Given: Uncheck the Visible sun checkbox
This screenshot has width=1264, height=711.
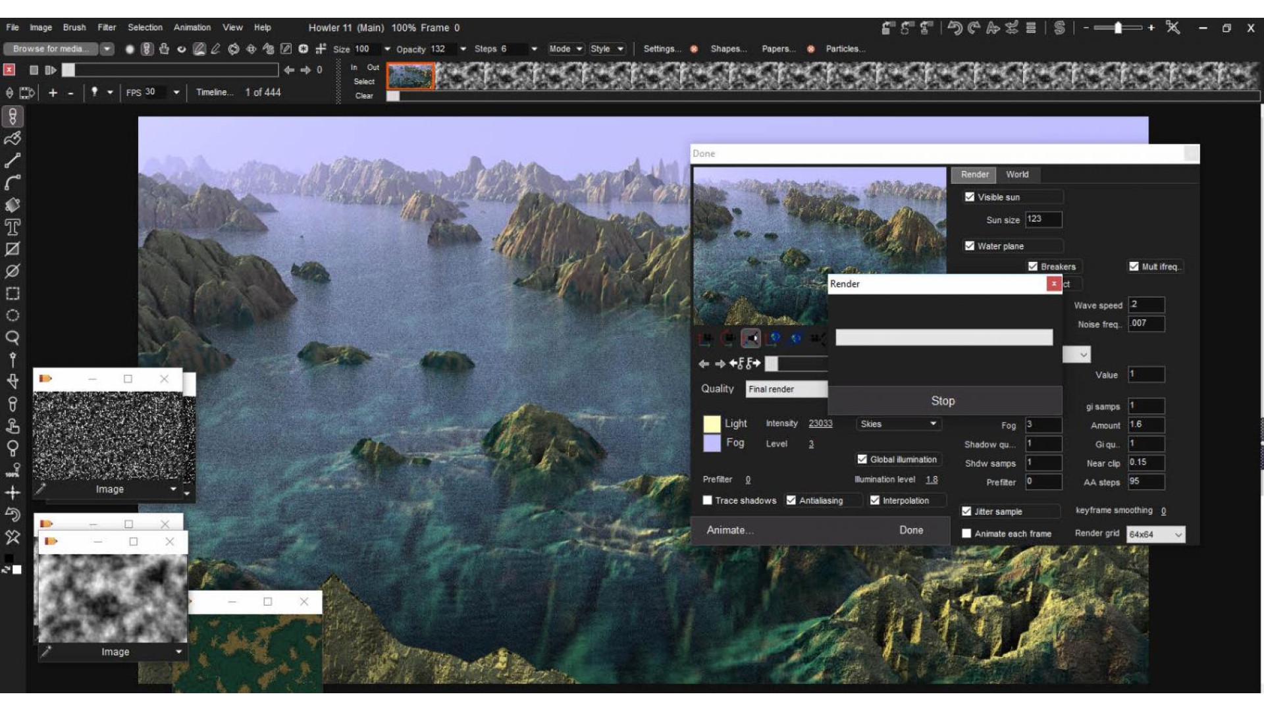Looking at the screenshot, I should [x=970, y=197].
